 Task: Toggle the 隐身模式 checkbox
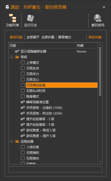point(23,96)
